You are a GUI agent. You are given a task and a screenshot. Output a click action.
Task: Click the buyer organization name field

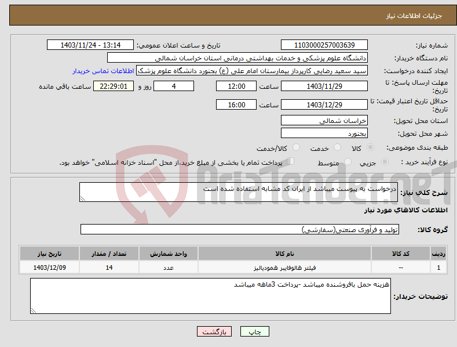tap(237, 58)
